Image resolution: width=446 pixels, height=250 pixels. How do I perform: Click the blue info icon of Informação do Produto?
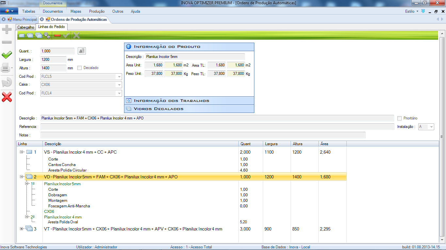pos(129,47)
